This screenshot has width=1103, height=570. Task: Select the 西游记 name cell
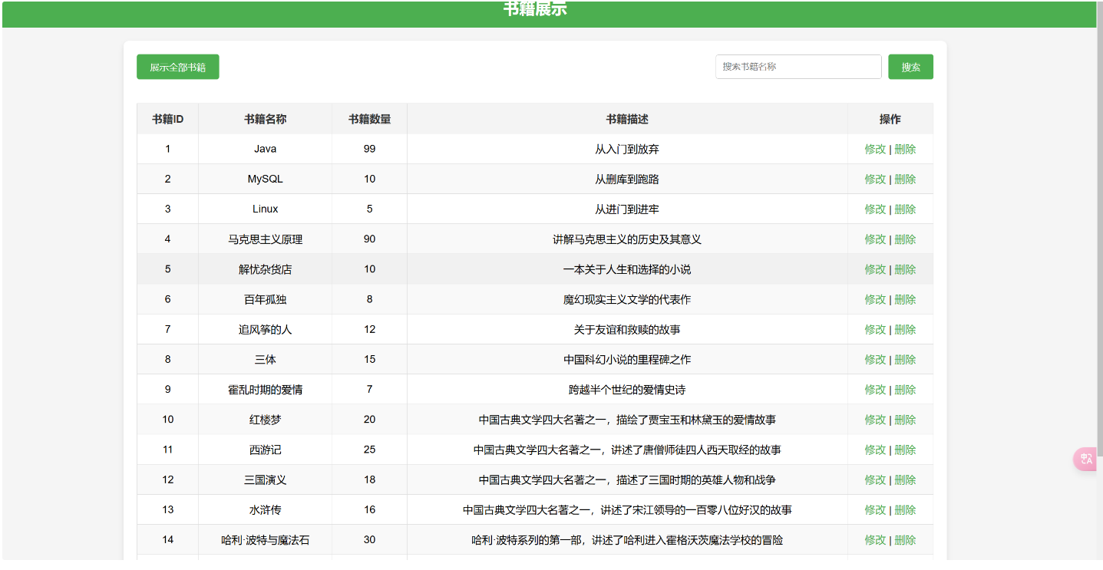[x=266, y=450]
